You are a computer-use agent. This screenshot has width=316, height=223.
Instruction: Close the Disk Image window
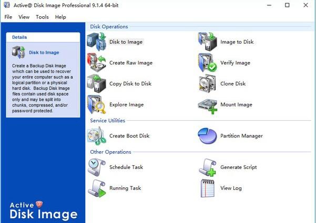[x=305, y=5]
